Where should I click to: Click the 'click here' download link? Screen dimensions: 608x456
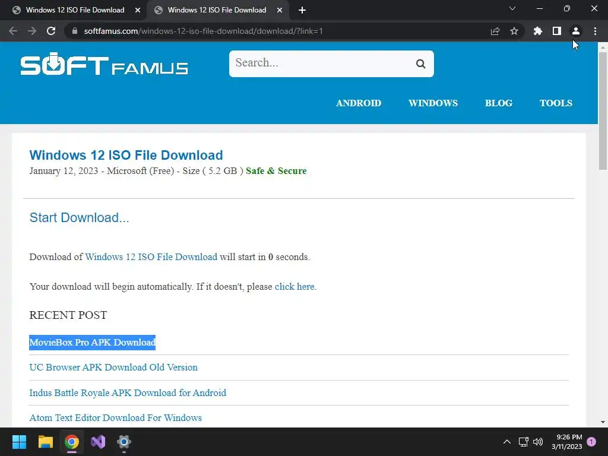294,287
